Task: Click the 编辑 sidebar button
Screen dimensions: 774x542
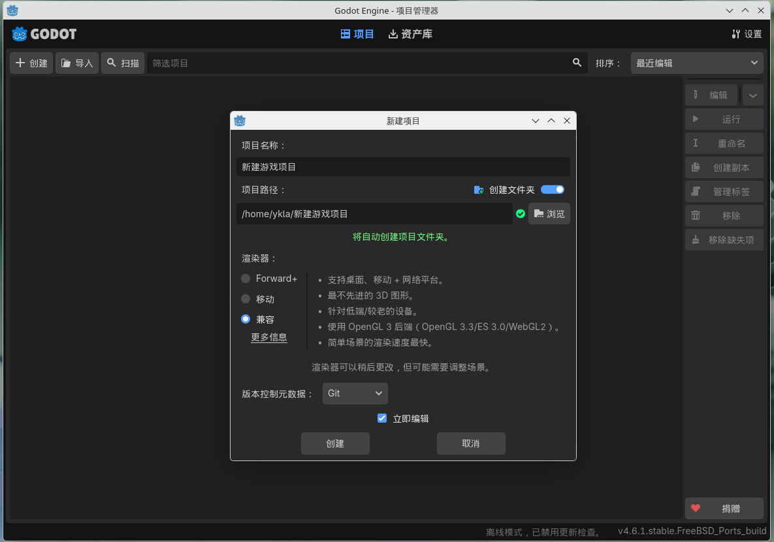Action: (x=711, y=95)
